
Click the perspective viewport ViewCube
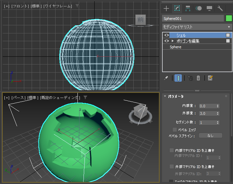pos(140,112)
